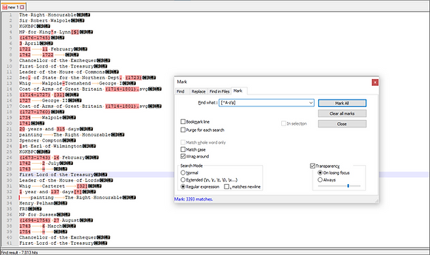The image size is (430, 255).
Task: Focus the Find what input field
Action: coord(263,103)
